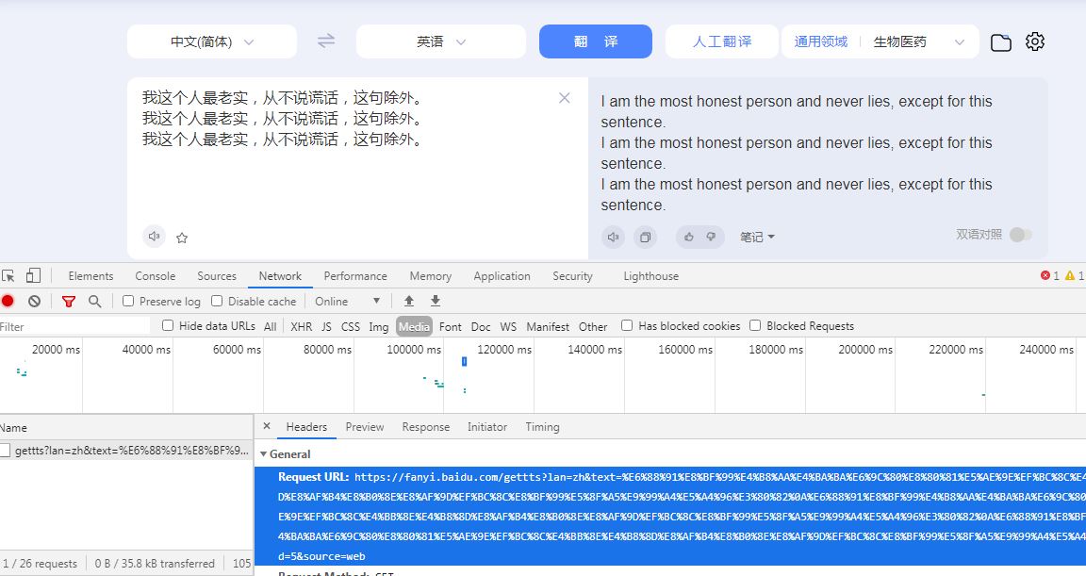Switch to the Console tab
This screenshot has width=1086, height=576.
(x=155, y=276)
